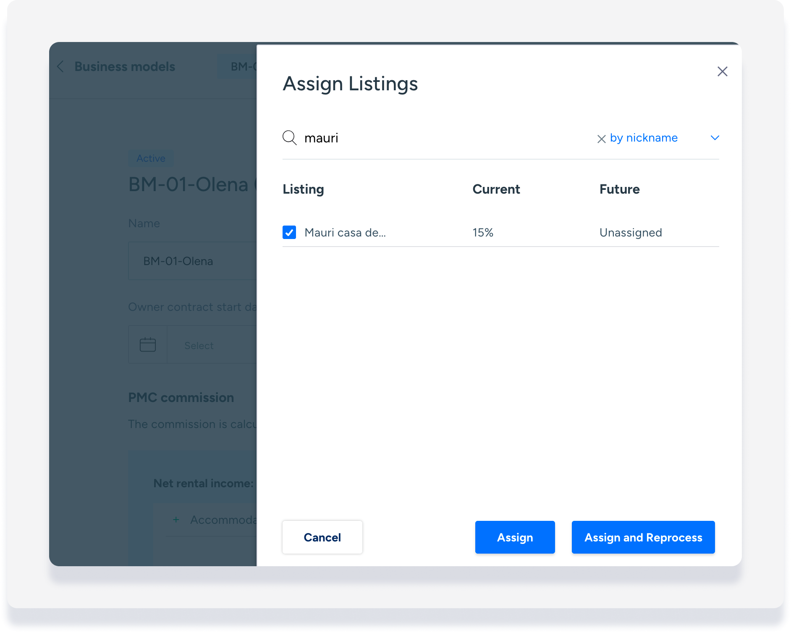Image resolution: width=791 pixels, height=633 pixels.
Task: Click the BM- tab in background header
Action: pos(237,66)
